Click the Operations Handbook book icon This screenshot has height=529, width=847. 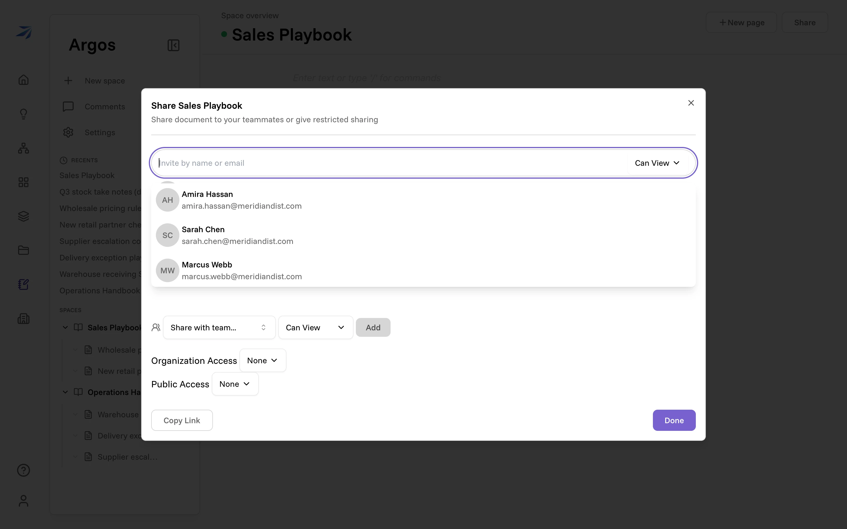(79, 392)
